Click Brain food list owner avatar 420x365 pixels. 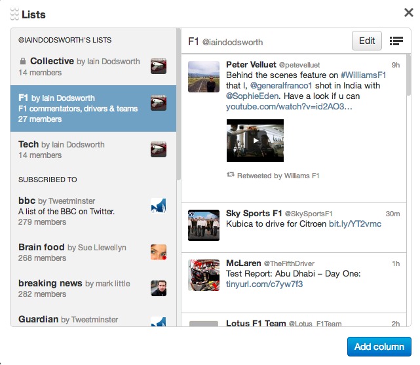tap(158, 252)
